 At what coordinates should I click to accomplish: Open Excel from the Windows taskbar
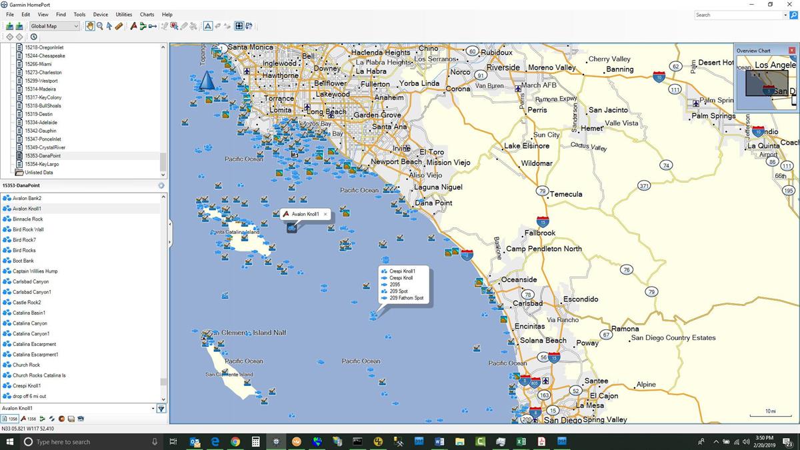(521, 441)
